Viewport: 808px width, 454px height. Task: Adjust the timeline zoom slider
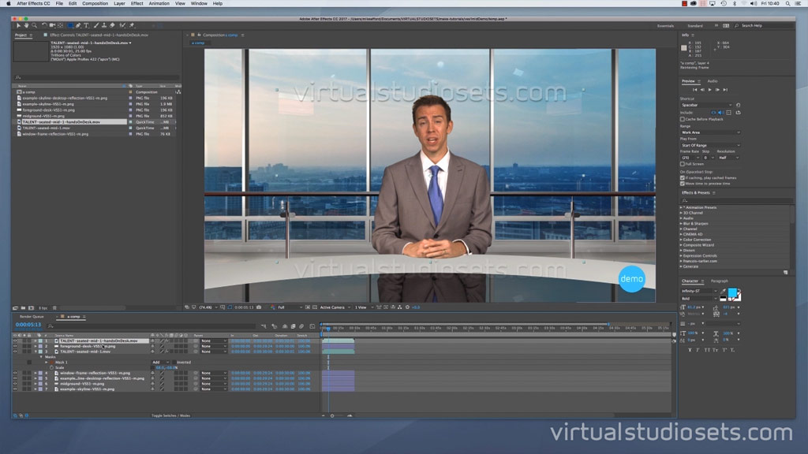pyautogui.click(x=332, y=415)
